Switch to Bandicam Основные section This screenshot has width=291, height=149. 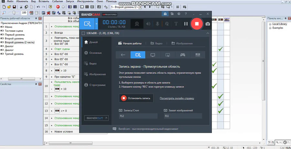[93, 53]
